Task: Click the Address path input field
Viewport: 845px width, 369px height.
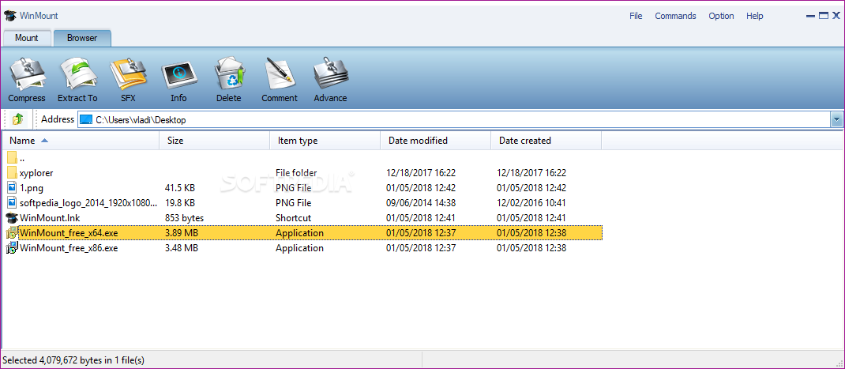Action: tap(454, 120)
